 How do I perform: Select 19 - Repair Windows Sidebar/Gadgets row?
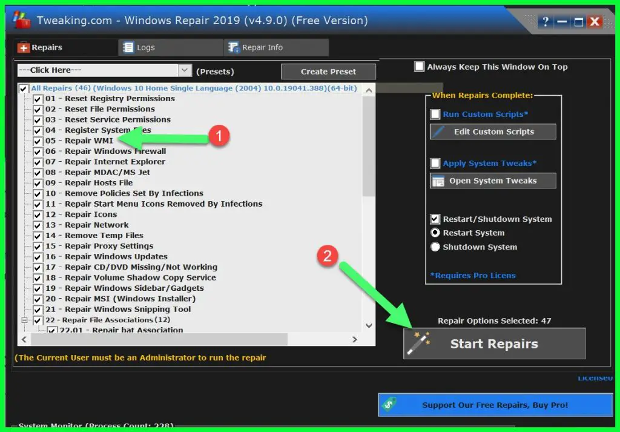(x=124, y=289)
